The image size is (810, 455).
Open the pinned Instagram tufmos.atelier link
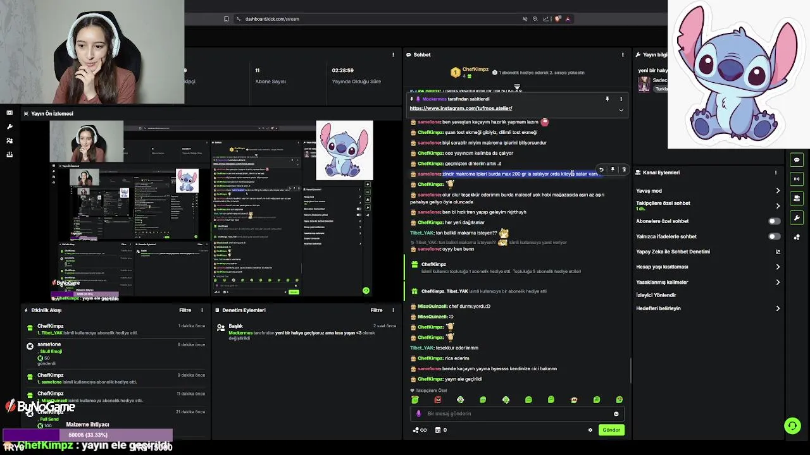(x=461, y=108)
